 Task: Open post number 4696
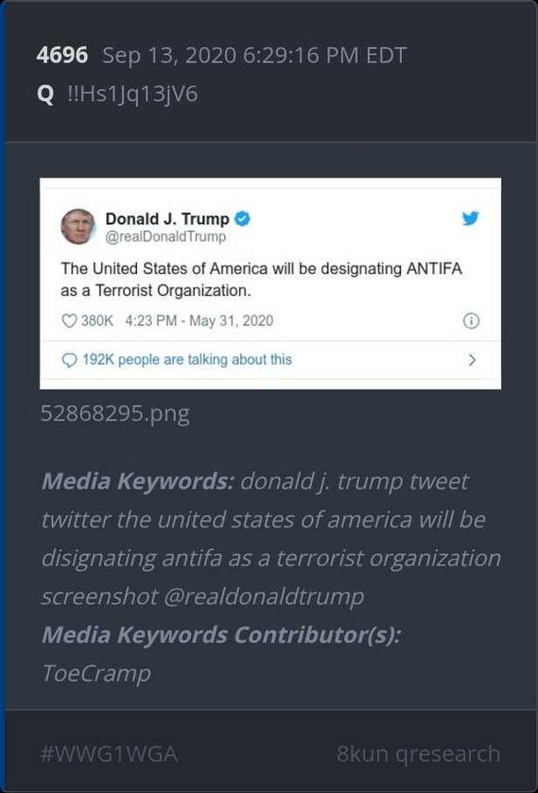(x=62, y=55)
